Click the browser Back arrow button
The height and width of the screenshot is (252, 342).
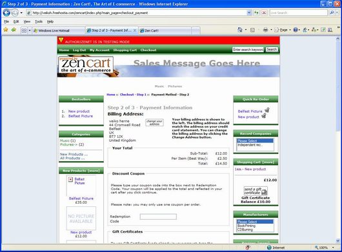(6, 13)
